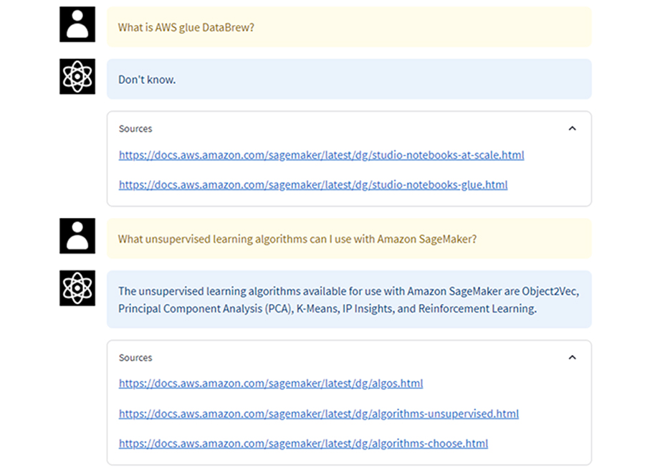Open the algorithms-unsupervised.html source link
The image size is (645, 474).
click(319, 414)
